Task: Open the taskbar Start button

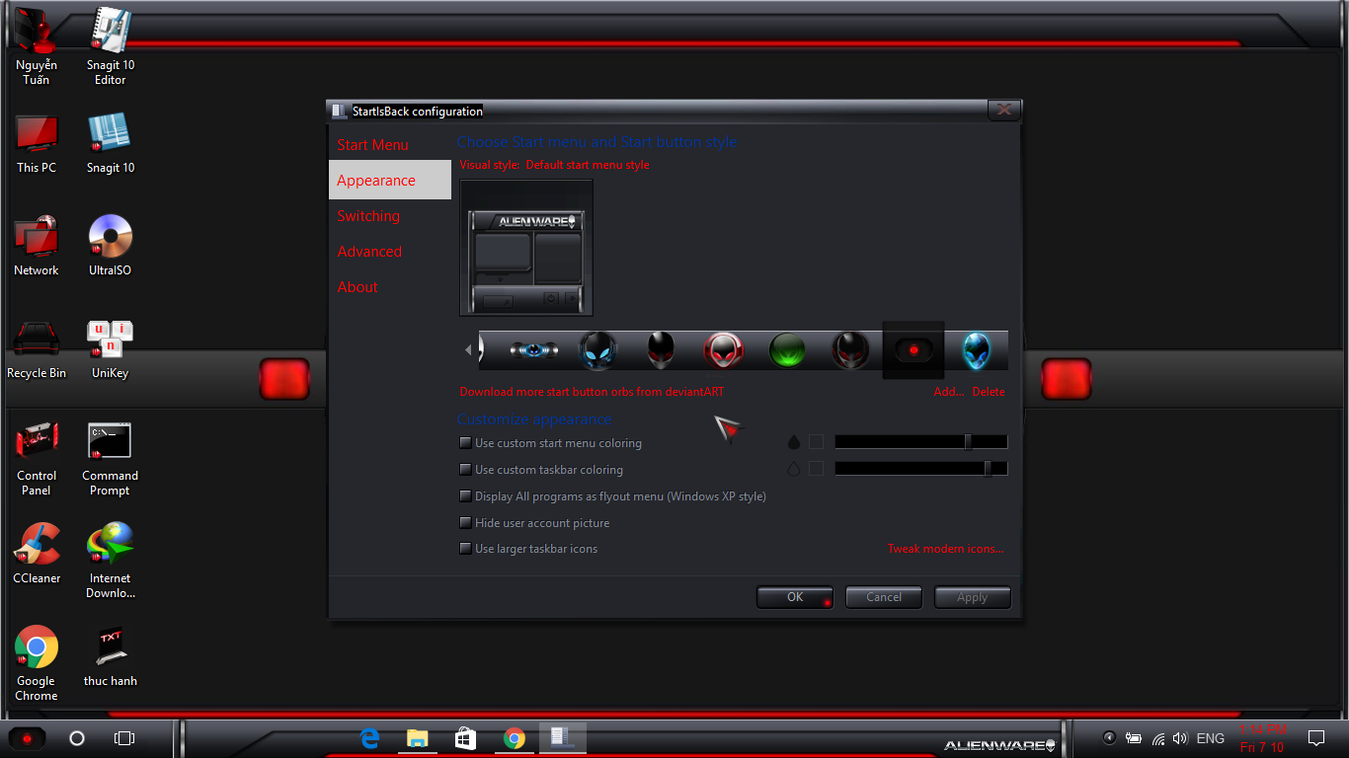Action: tap(28, 738)
